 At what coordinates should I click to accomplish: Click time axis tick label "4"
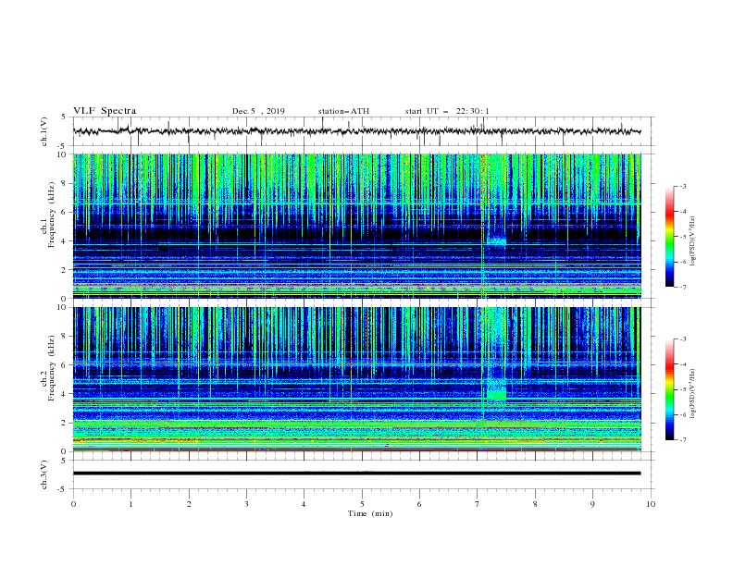[x=304, y=504]
